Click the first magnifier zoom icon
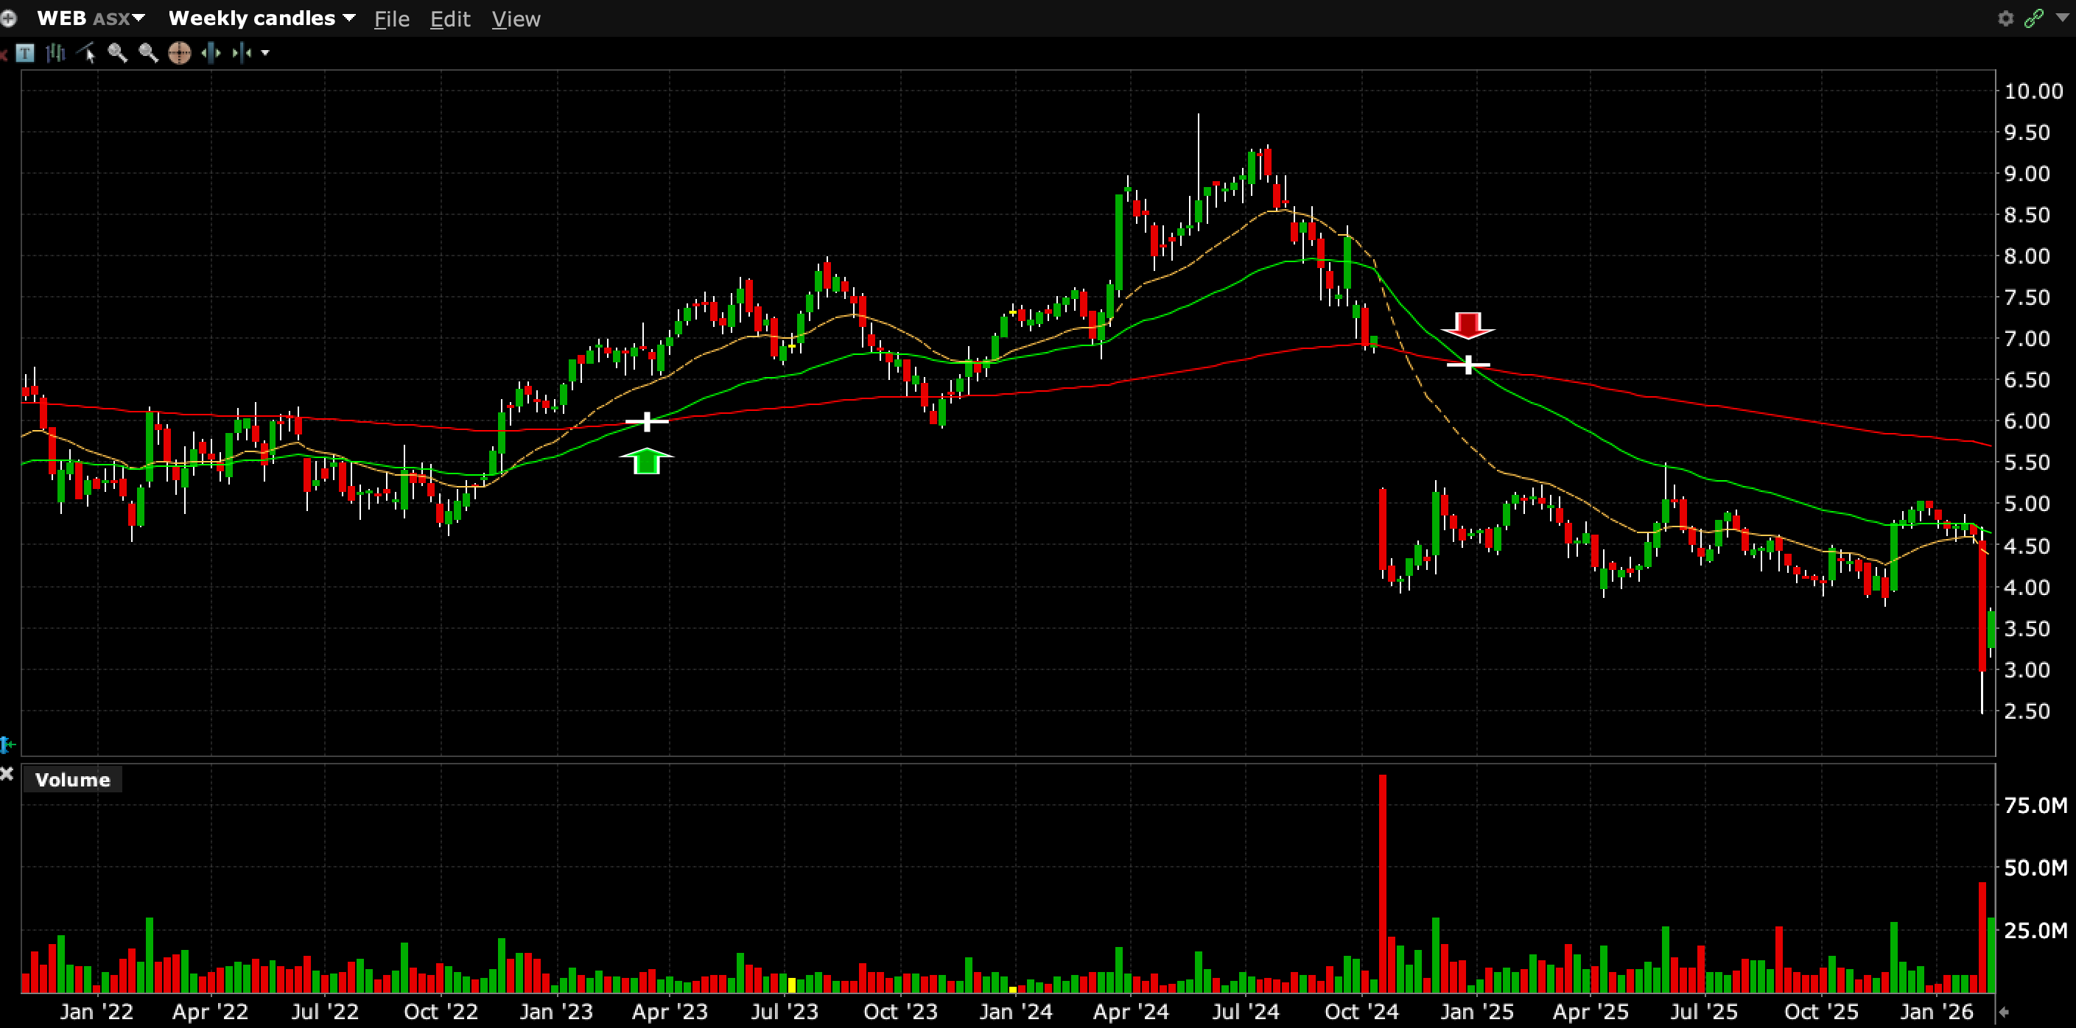Viewport: 2076px width, 1028px height. (x=118, y=53)
